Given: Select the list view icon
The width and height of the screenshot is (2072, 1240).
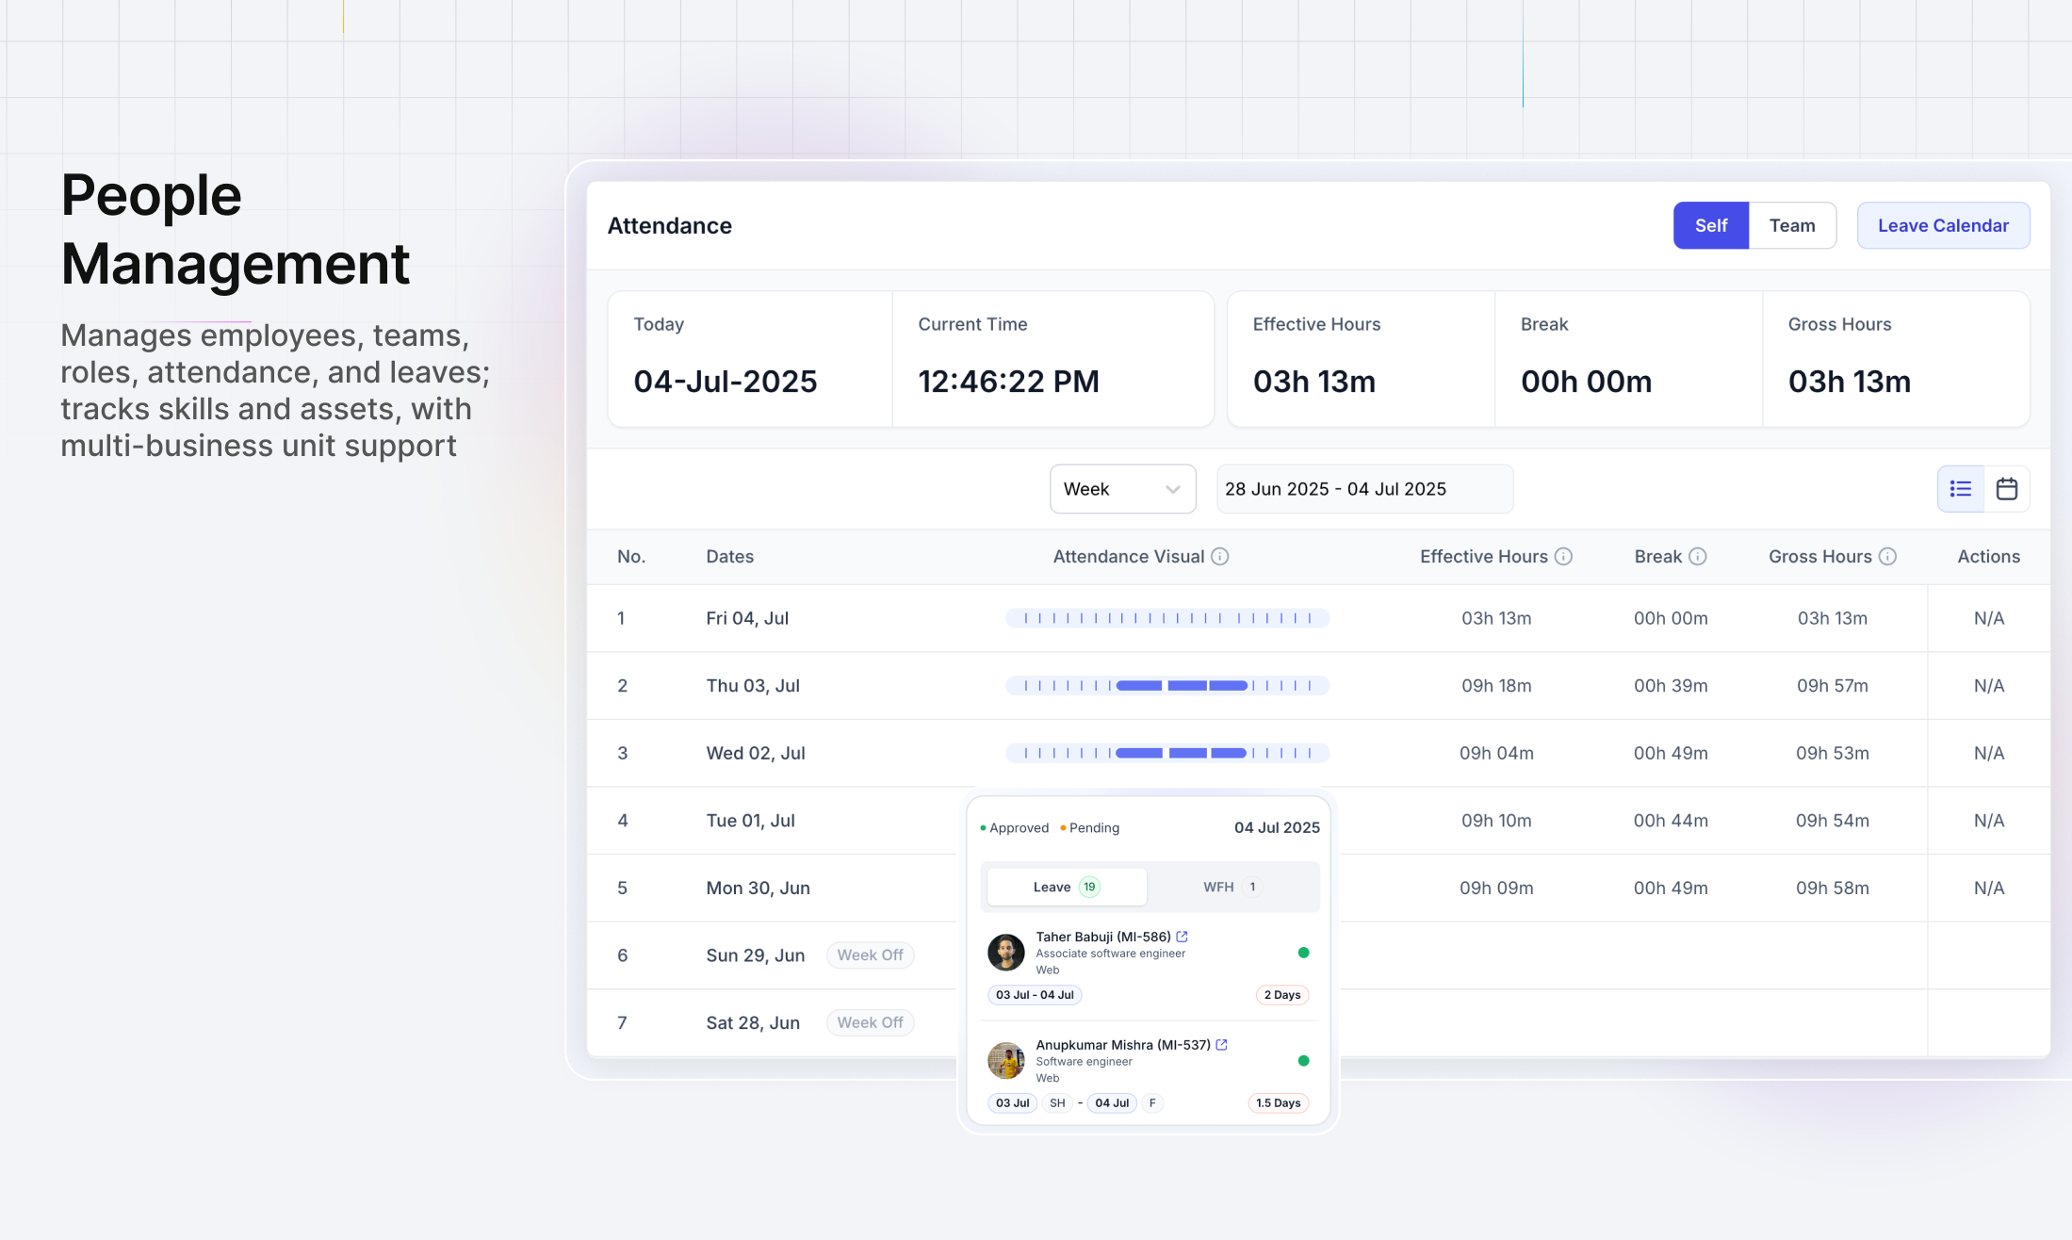Looking at the screenshot, I should pos(1961,488).
